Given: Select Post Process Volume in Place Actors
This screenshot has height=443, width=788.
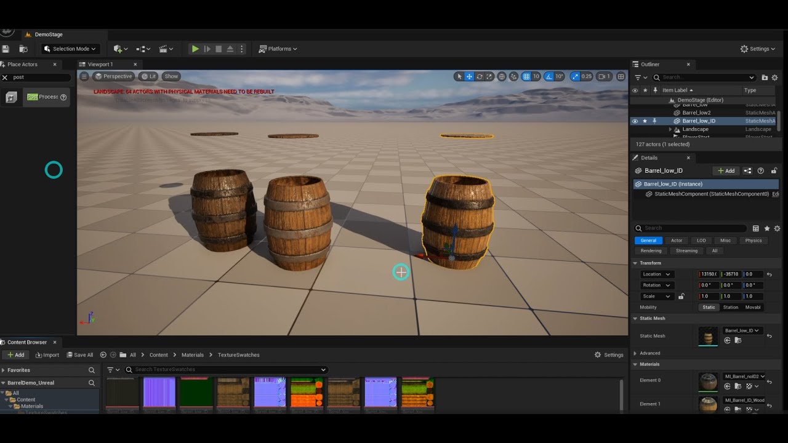Looking at the screenshot, I should 42,97.
